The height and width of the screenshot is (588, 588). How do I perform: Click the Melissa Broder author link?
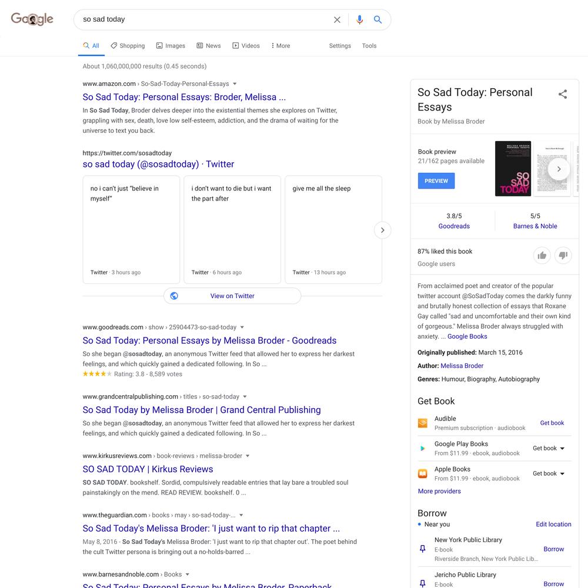(462, 366)
